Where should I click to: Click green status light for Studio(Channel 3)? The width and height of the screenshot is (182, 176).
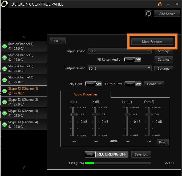click(x=5, y=69)
